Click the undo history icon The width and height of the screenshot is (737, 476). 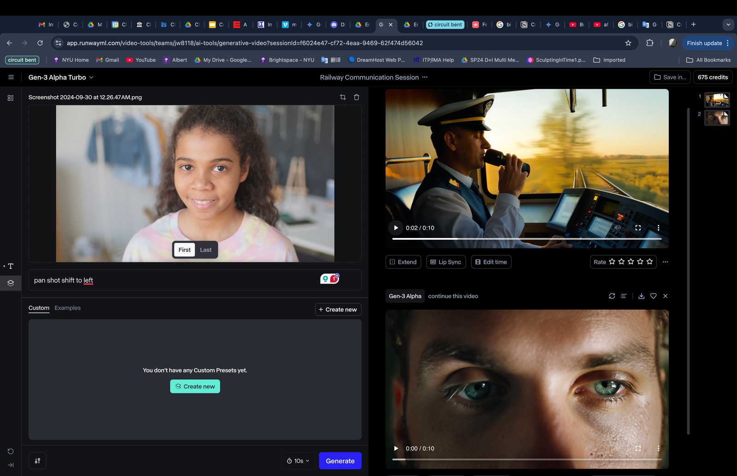coord(11,451)
